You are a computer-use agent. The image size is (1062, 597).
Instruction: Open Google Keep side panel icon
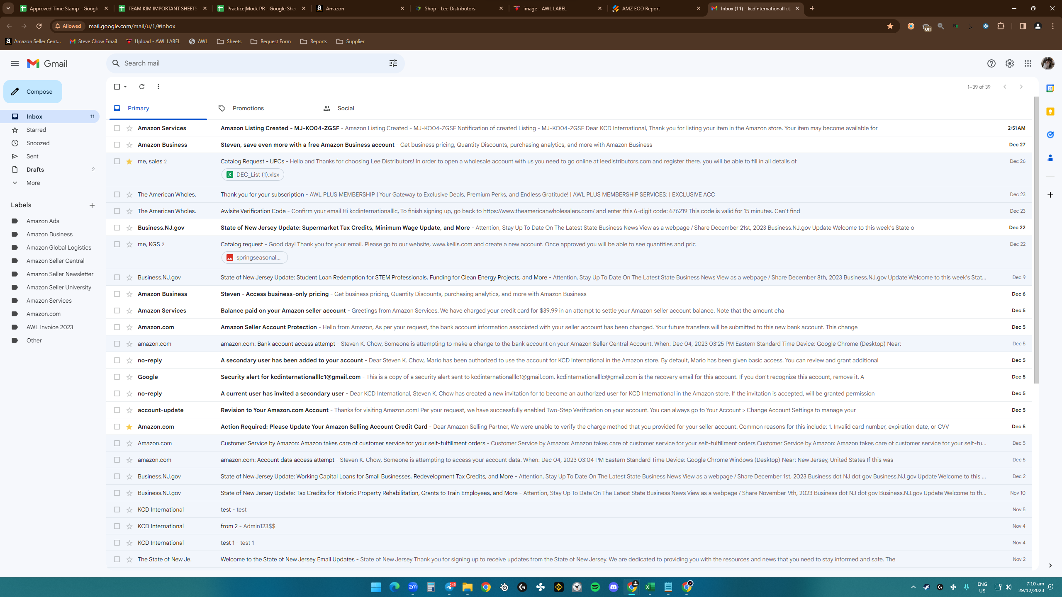[x=1050, y=112]
